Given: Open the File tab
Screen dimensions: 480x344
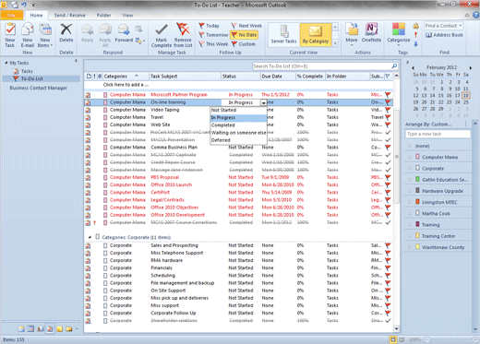Looking at the screenshot, I should (x=12, y=15).
